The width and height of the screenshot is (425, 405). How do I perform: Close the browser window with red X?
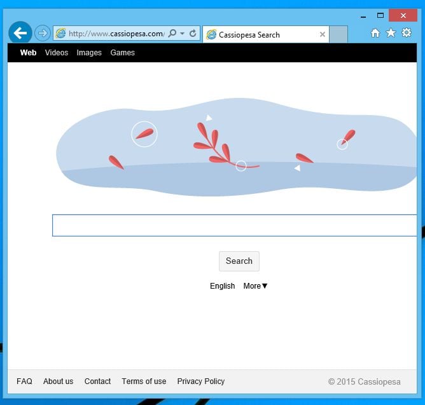point(403,15)
